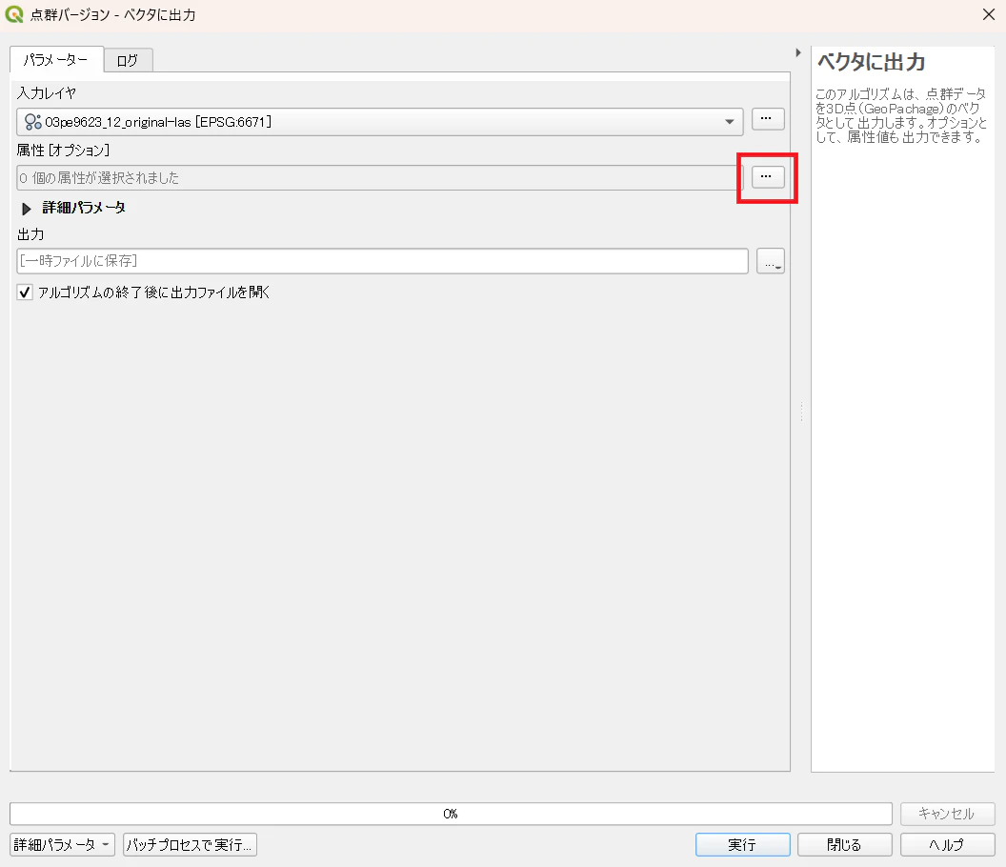Toggle アルゴリズムの終了後に出力ファイルを開く checkbox
This screenshot has width=1006, height=867.
(25, 292)
